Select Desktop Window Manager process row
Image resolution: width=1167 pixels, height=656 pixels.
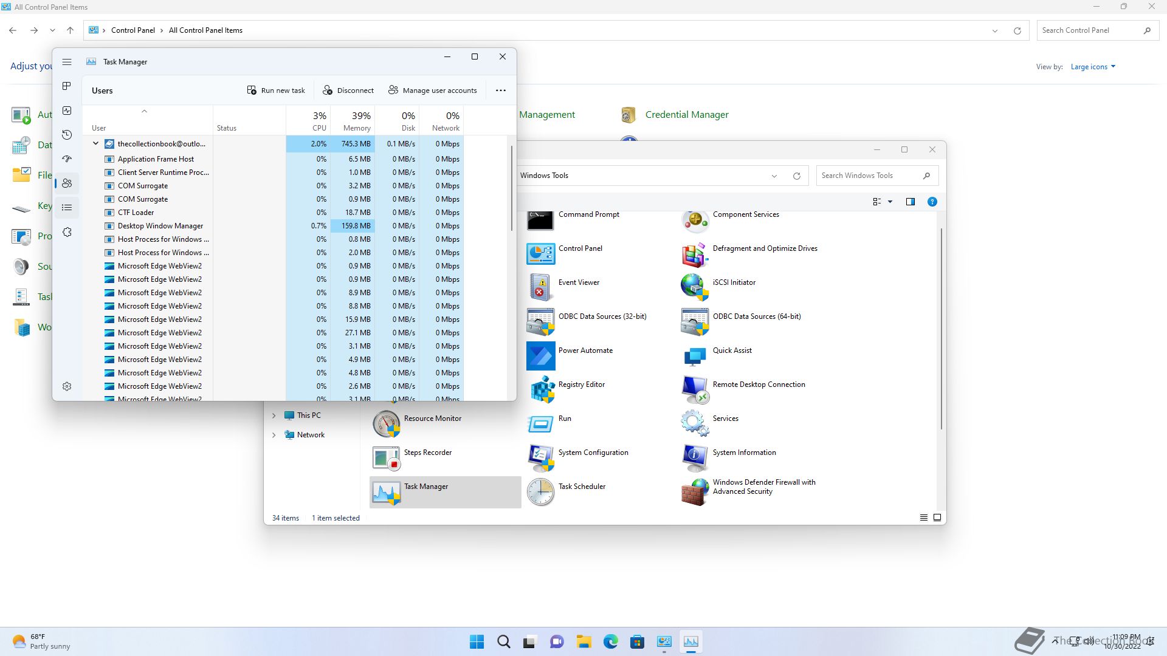pyautogui.click(x=274, y=226)
